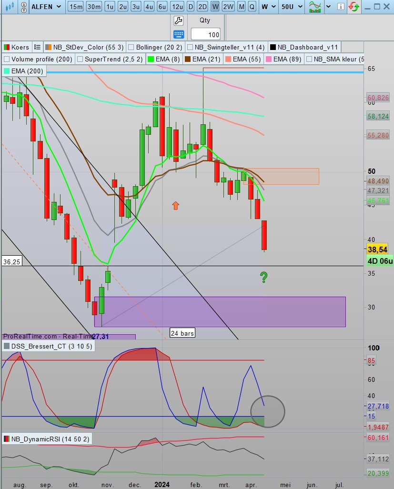The image size is (394, 489).
Task: Click inside the Qty input field
Action: (x=207, y=34)
